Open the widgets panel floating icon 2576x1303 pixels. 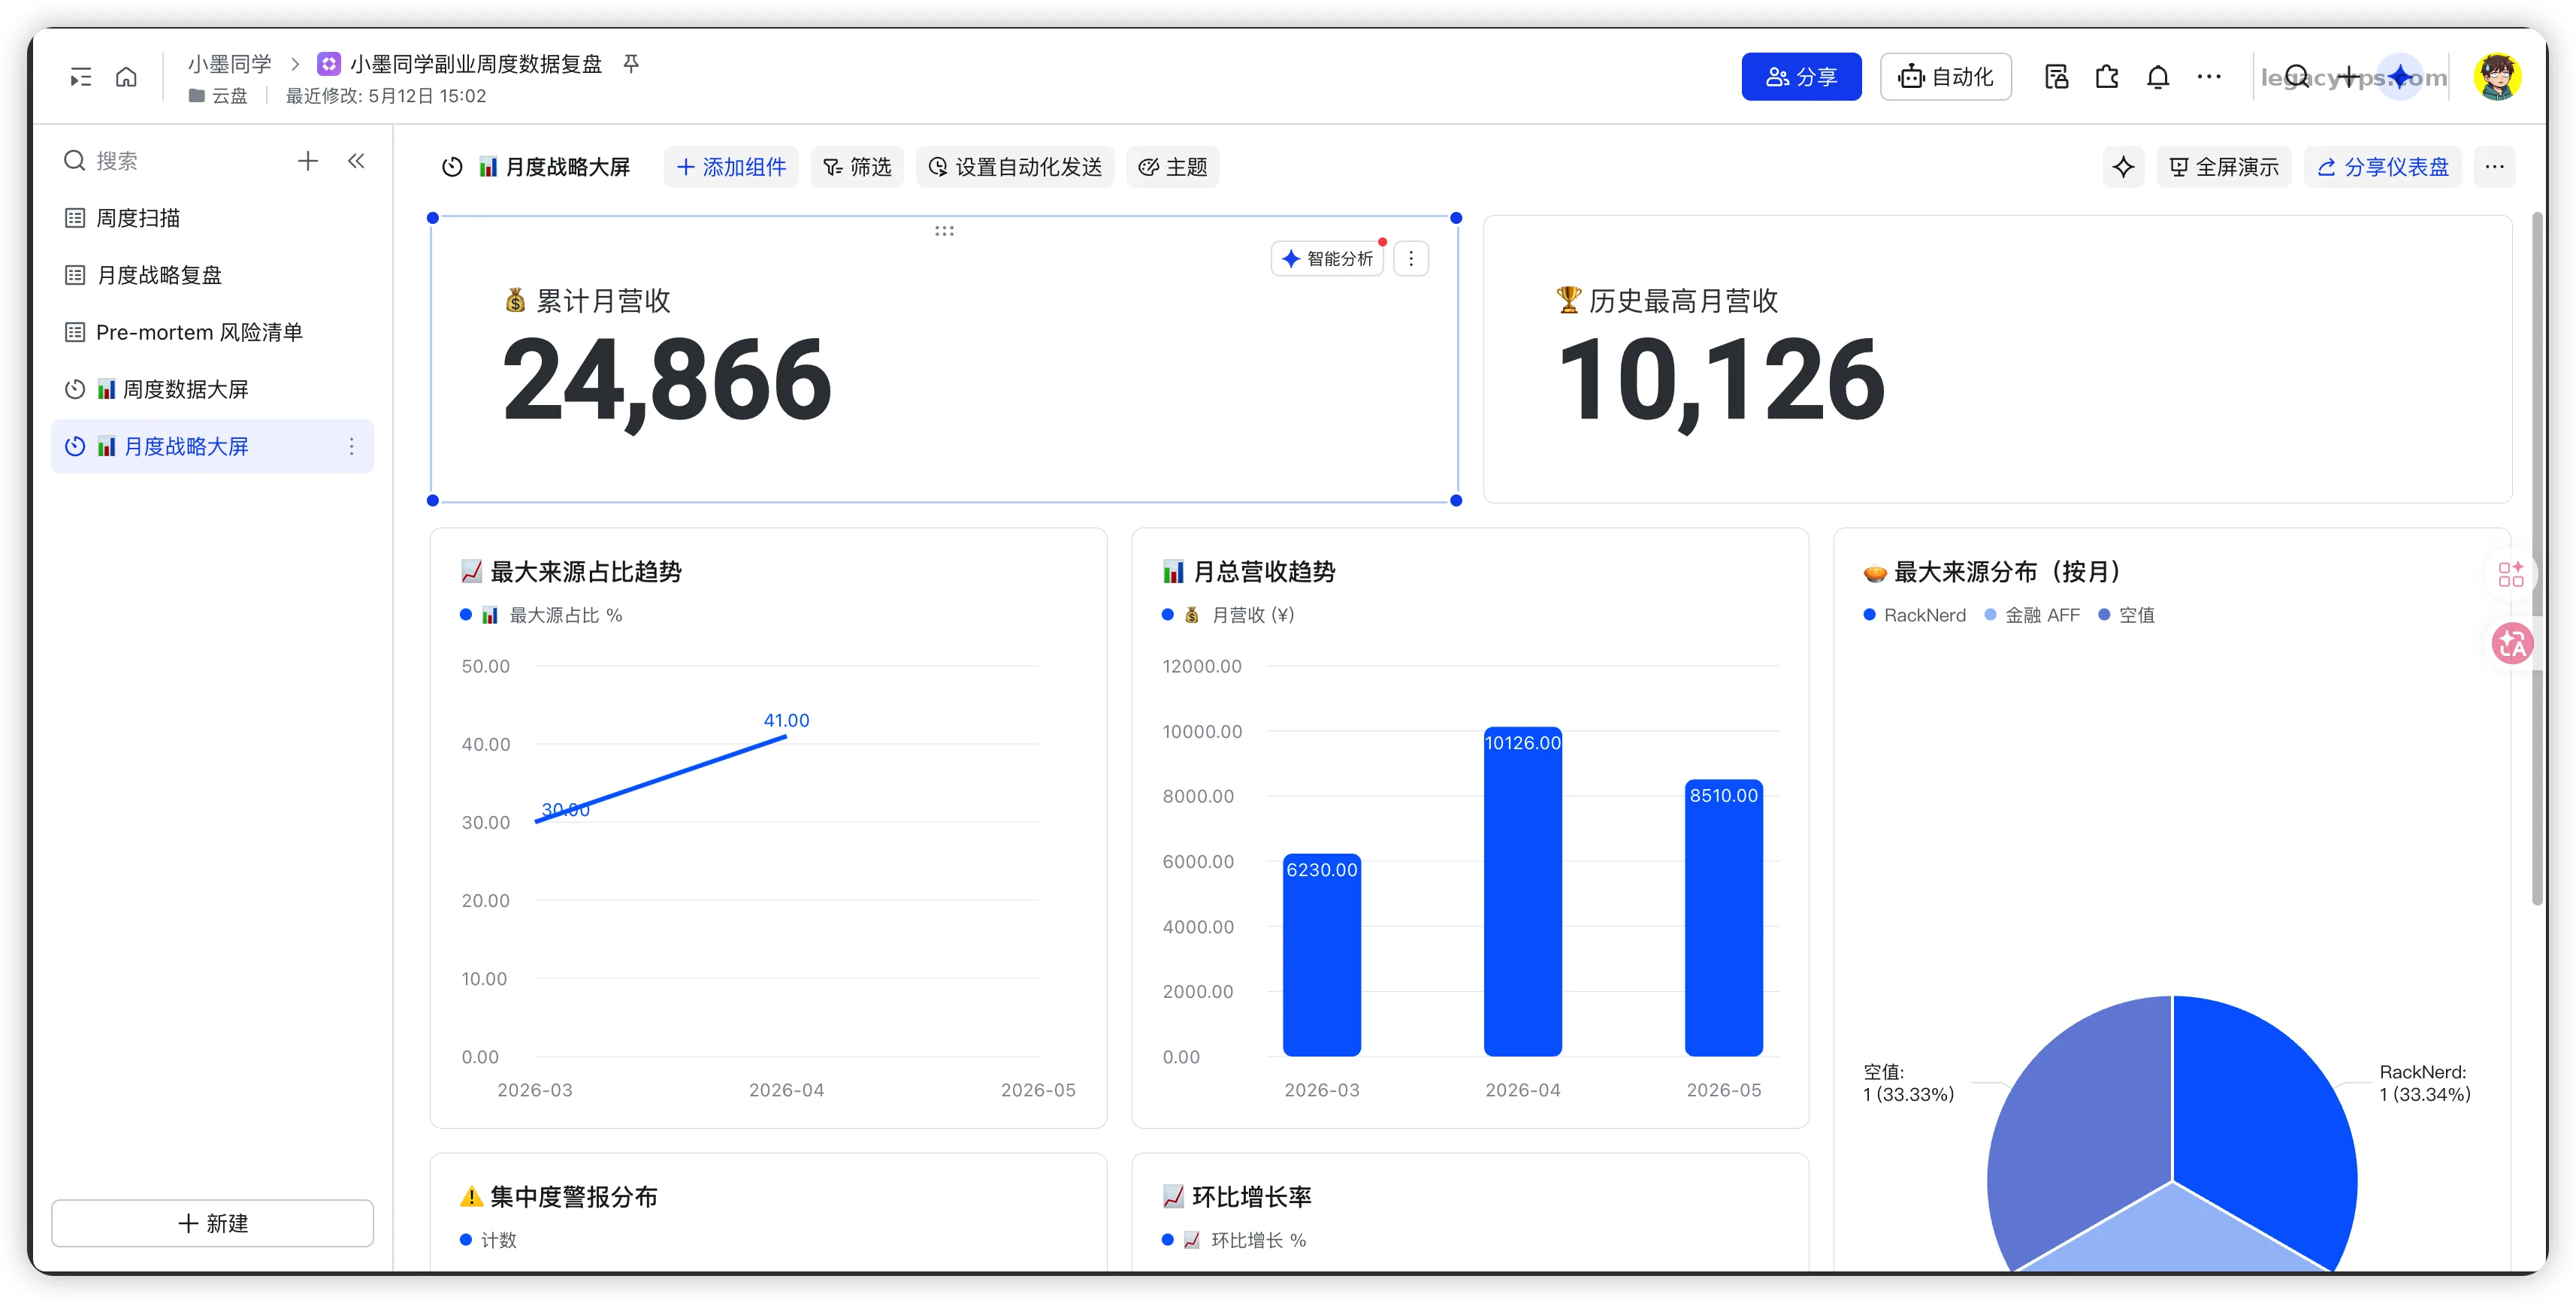tap(2511, 574)
